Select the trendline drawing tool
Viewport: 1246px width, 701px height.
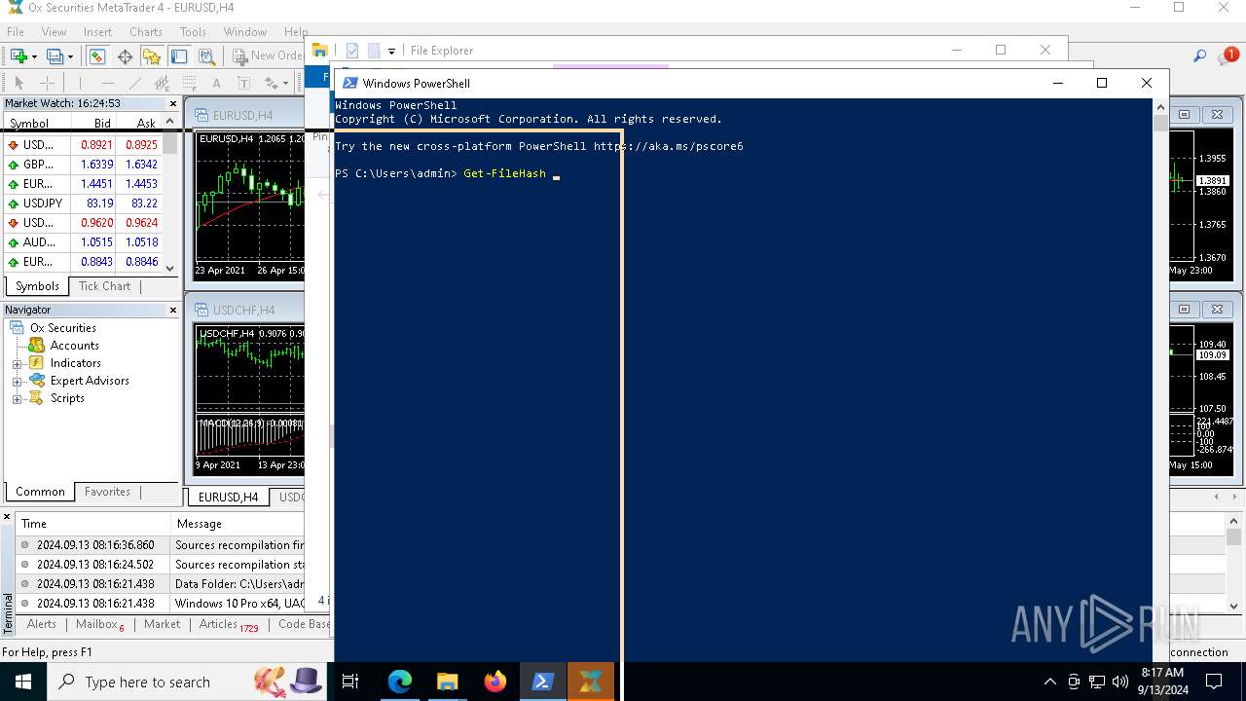coord(135,84)
